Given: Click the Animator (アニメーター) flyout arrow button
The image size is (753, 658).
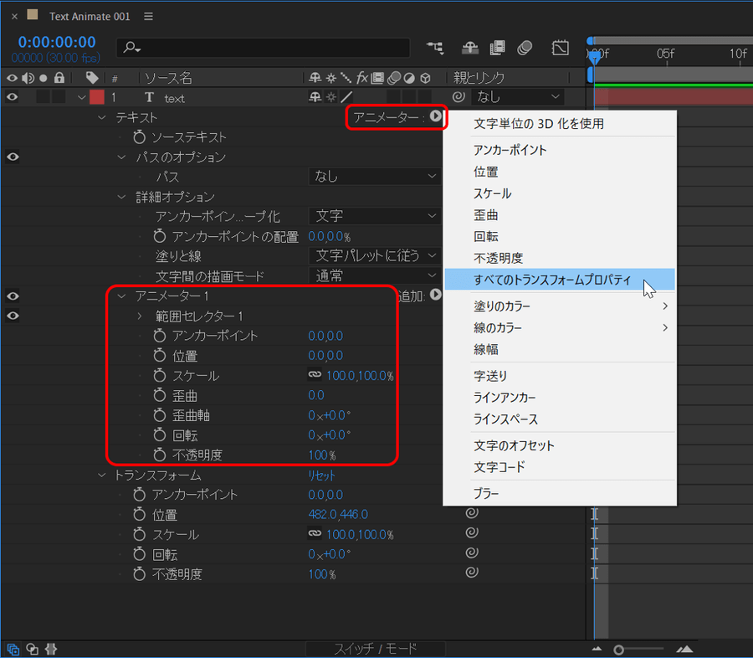Looking at the screenshot, I should click(436, 117).
